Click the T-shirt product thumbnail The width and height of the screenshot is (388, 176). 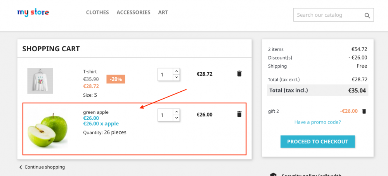coord(40,81)
